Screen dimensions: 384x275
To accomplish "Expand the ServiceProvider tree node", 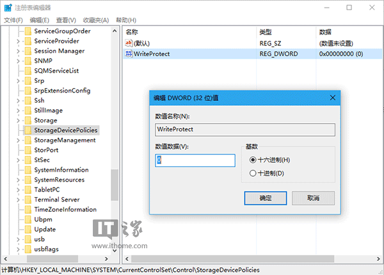I will pyautogui.click(x=18, y=41).
